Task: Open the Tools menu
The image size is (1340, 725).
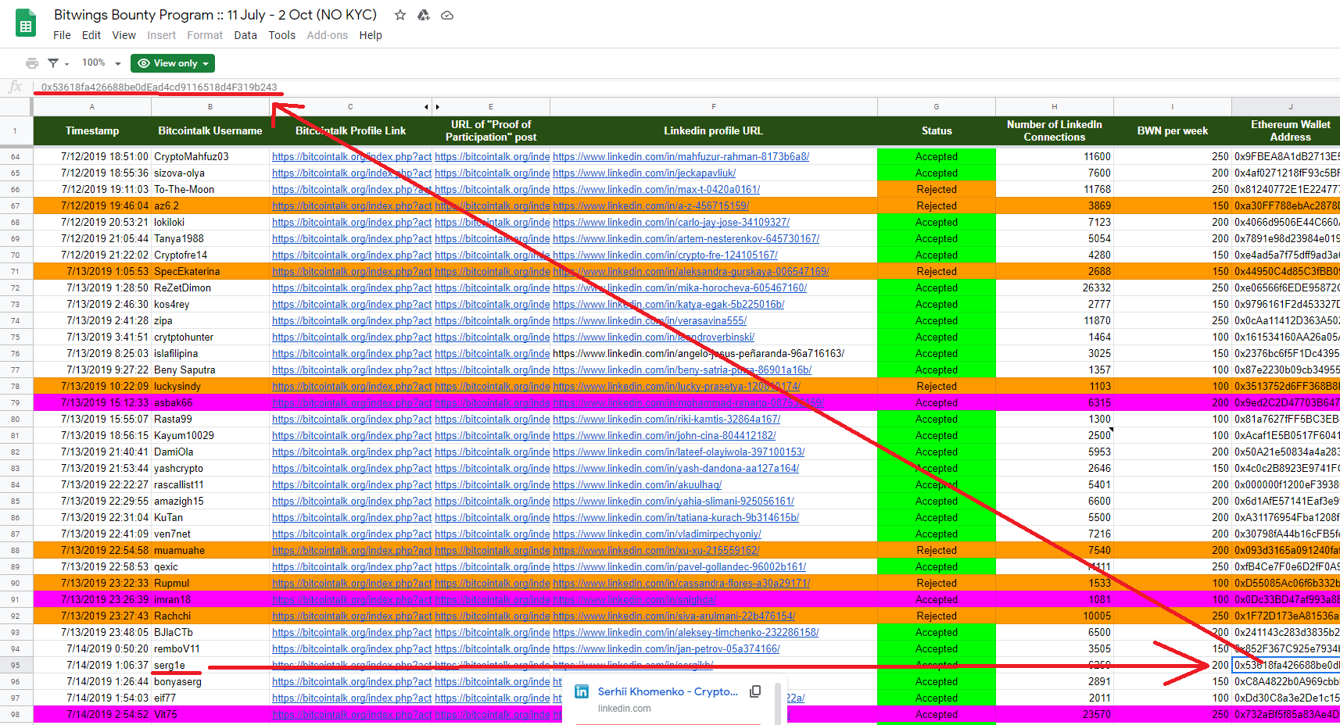Action: 281,35
